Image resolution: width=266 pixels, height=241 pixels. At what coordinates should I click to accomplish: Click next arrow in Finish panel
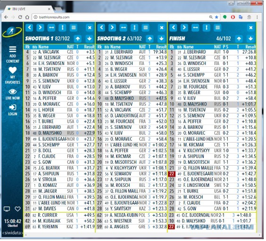(x=184, y=27)
